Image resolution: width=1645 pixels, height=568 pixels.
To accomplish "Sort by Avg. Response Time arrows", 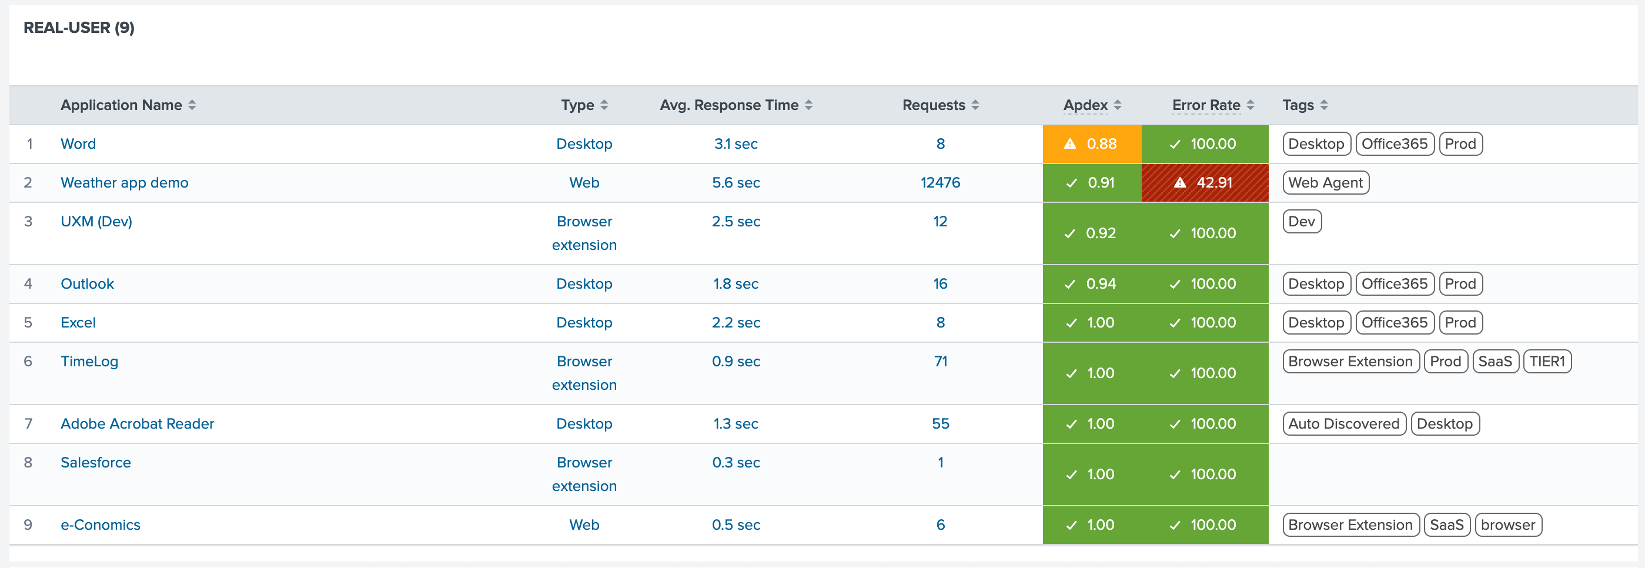I will point(808,105).
